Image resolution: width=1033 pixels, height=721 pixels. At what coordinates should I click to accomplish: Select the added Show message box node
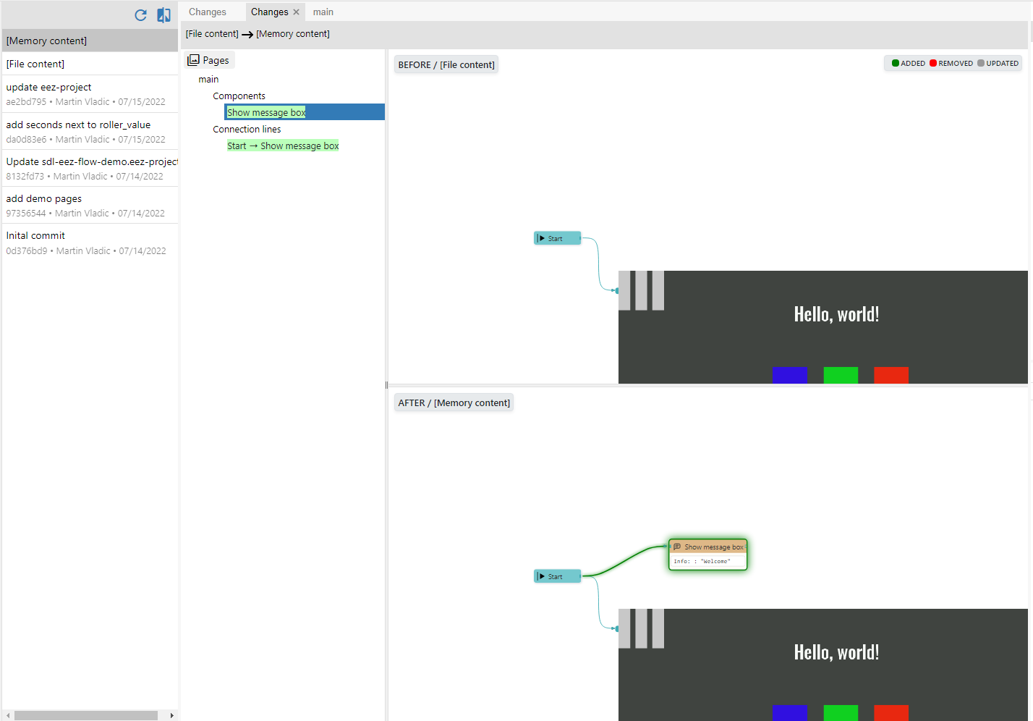tap(707, 554)
